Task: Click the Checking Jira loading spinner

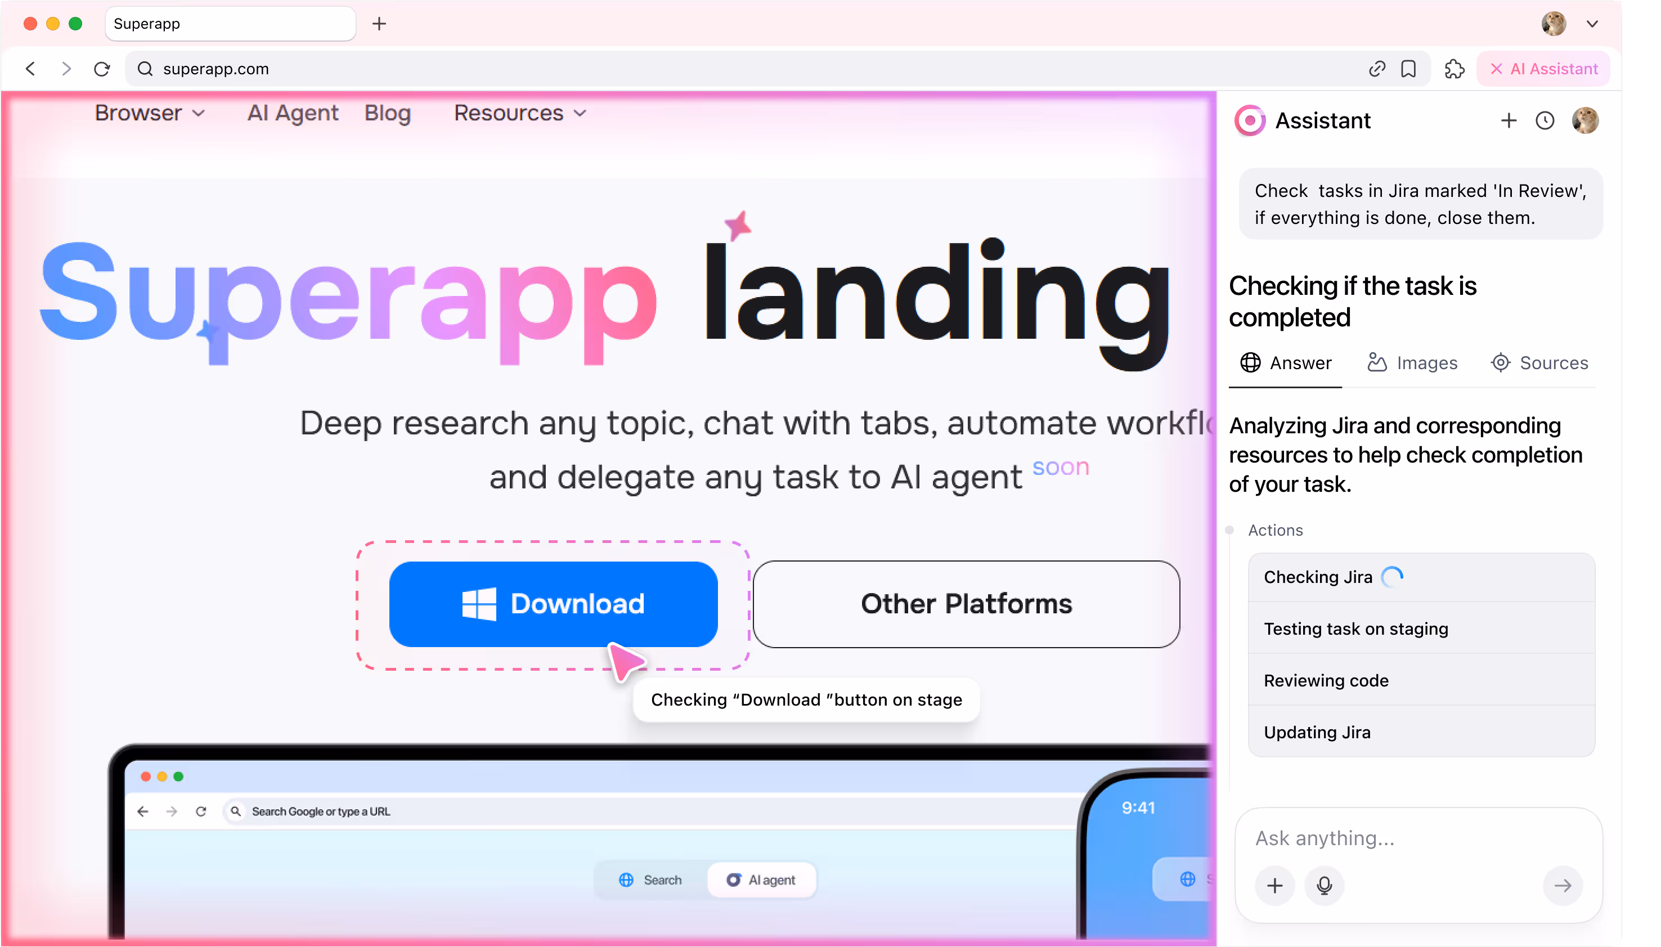Action: (1391, 577)
